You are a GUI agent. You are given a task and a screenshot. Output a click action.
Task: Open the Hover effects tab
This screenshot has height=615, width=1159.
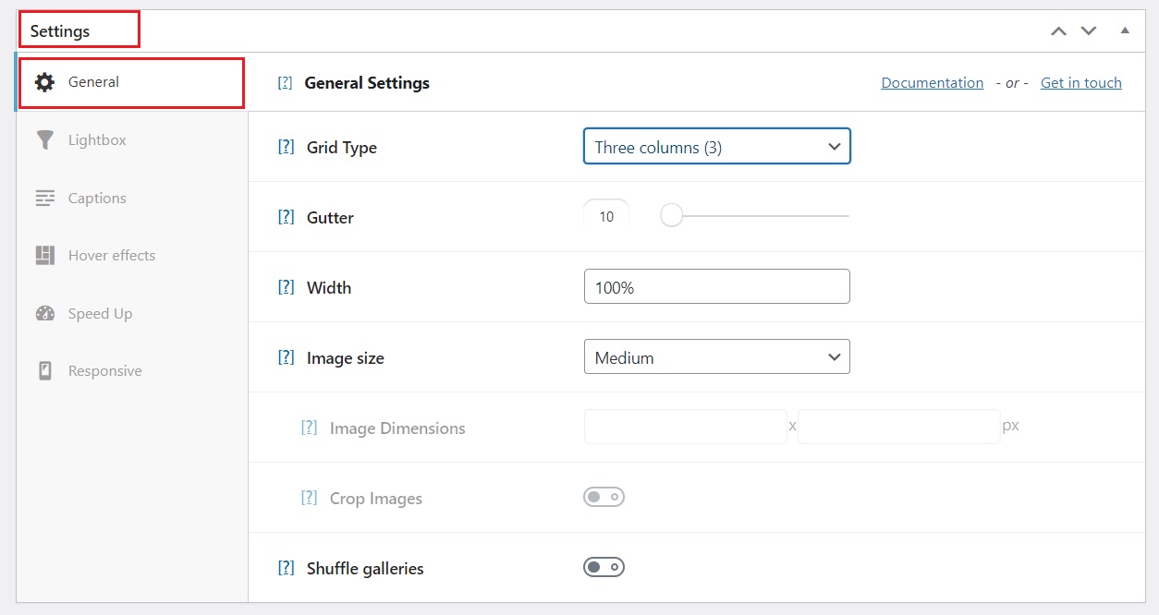pyautogui.click(x=111, y=256)
